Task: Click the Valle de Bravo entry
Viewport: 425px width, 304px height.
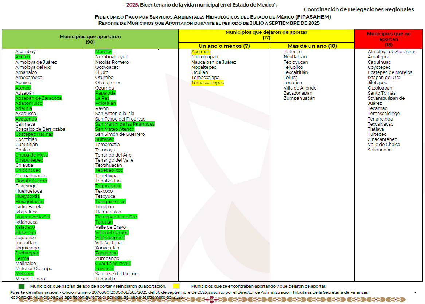Action: (110, 227)
